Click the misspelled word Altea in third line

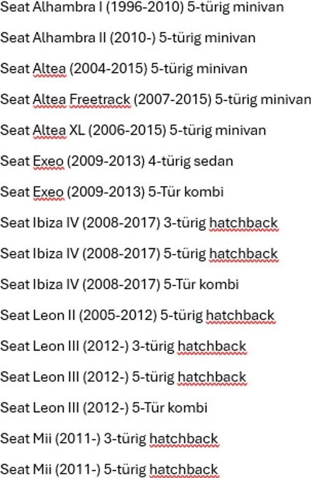pos(49,69)
